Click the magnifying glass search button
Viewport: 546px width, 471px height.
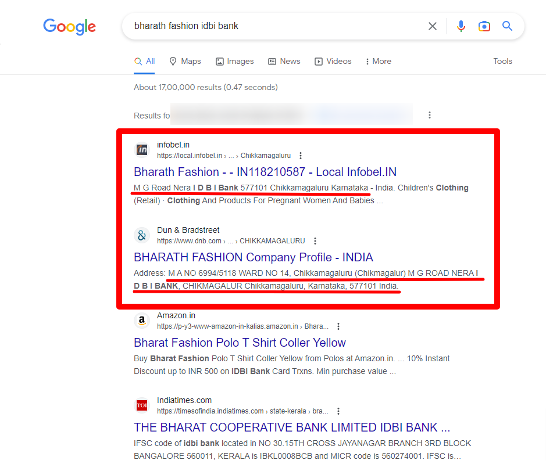point(507,26)
